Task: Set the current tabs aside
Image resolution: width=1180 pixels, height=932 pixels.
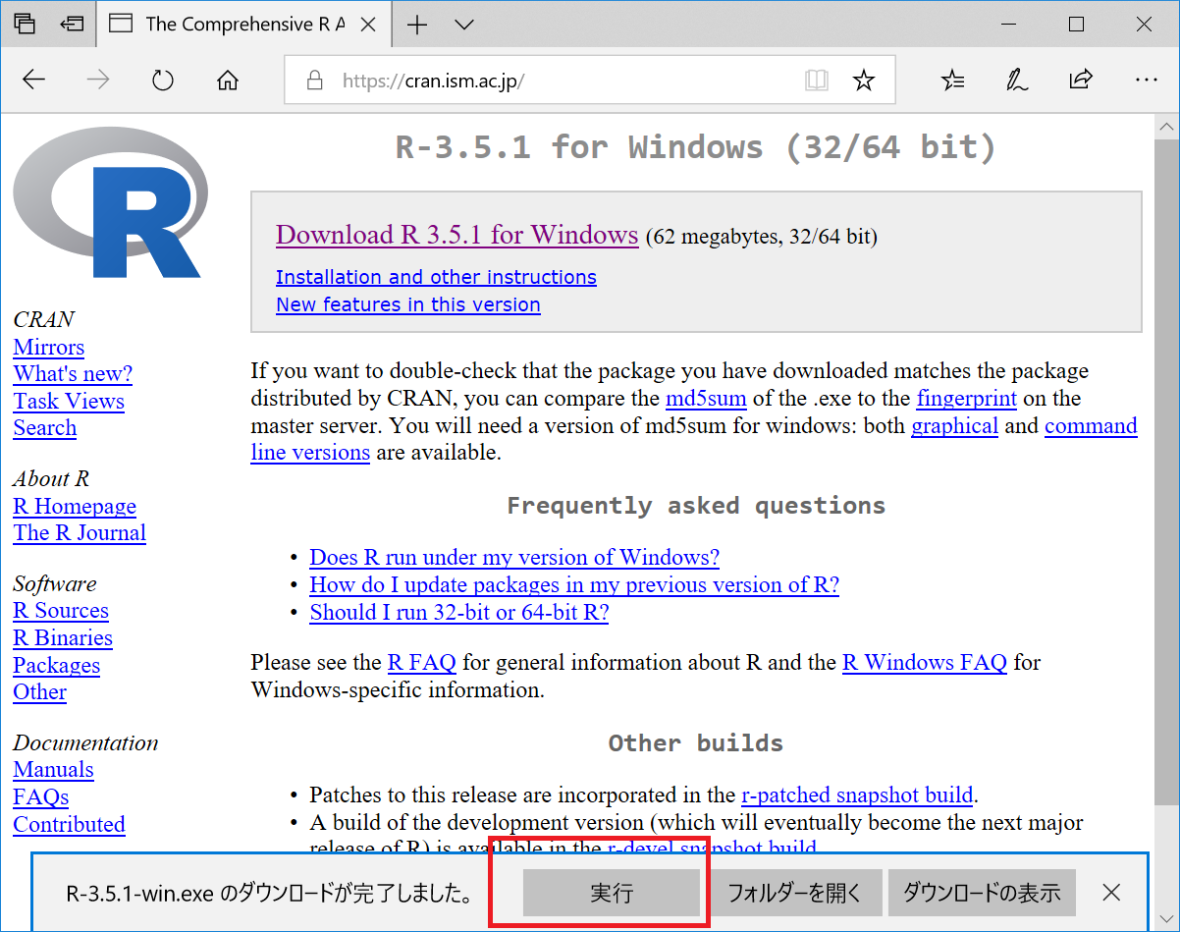Action: 71,24
